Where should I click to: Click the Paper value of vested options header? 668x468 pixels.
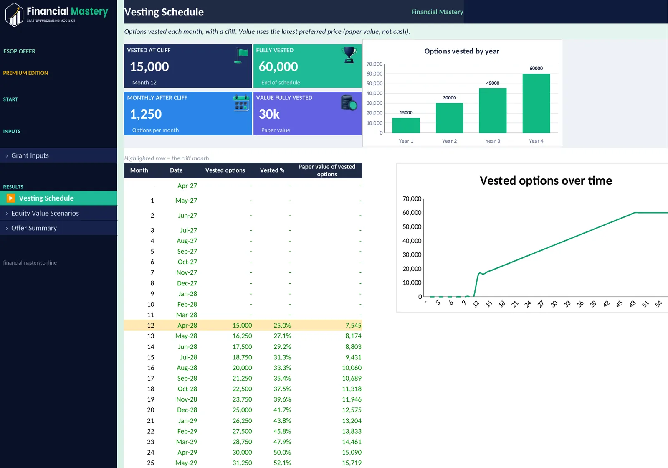(x=327, y=170)
